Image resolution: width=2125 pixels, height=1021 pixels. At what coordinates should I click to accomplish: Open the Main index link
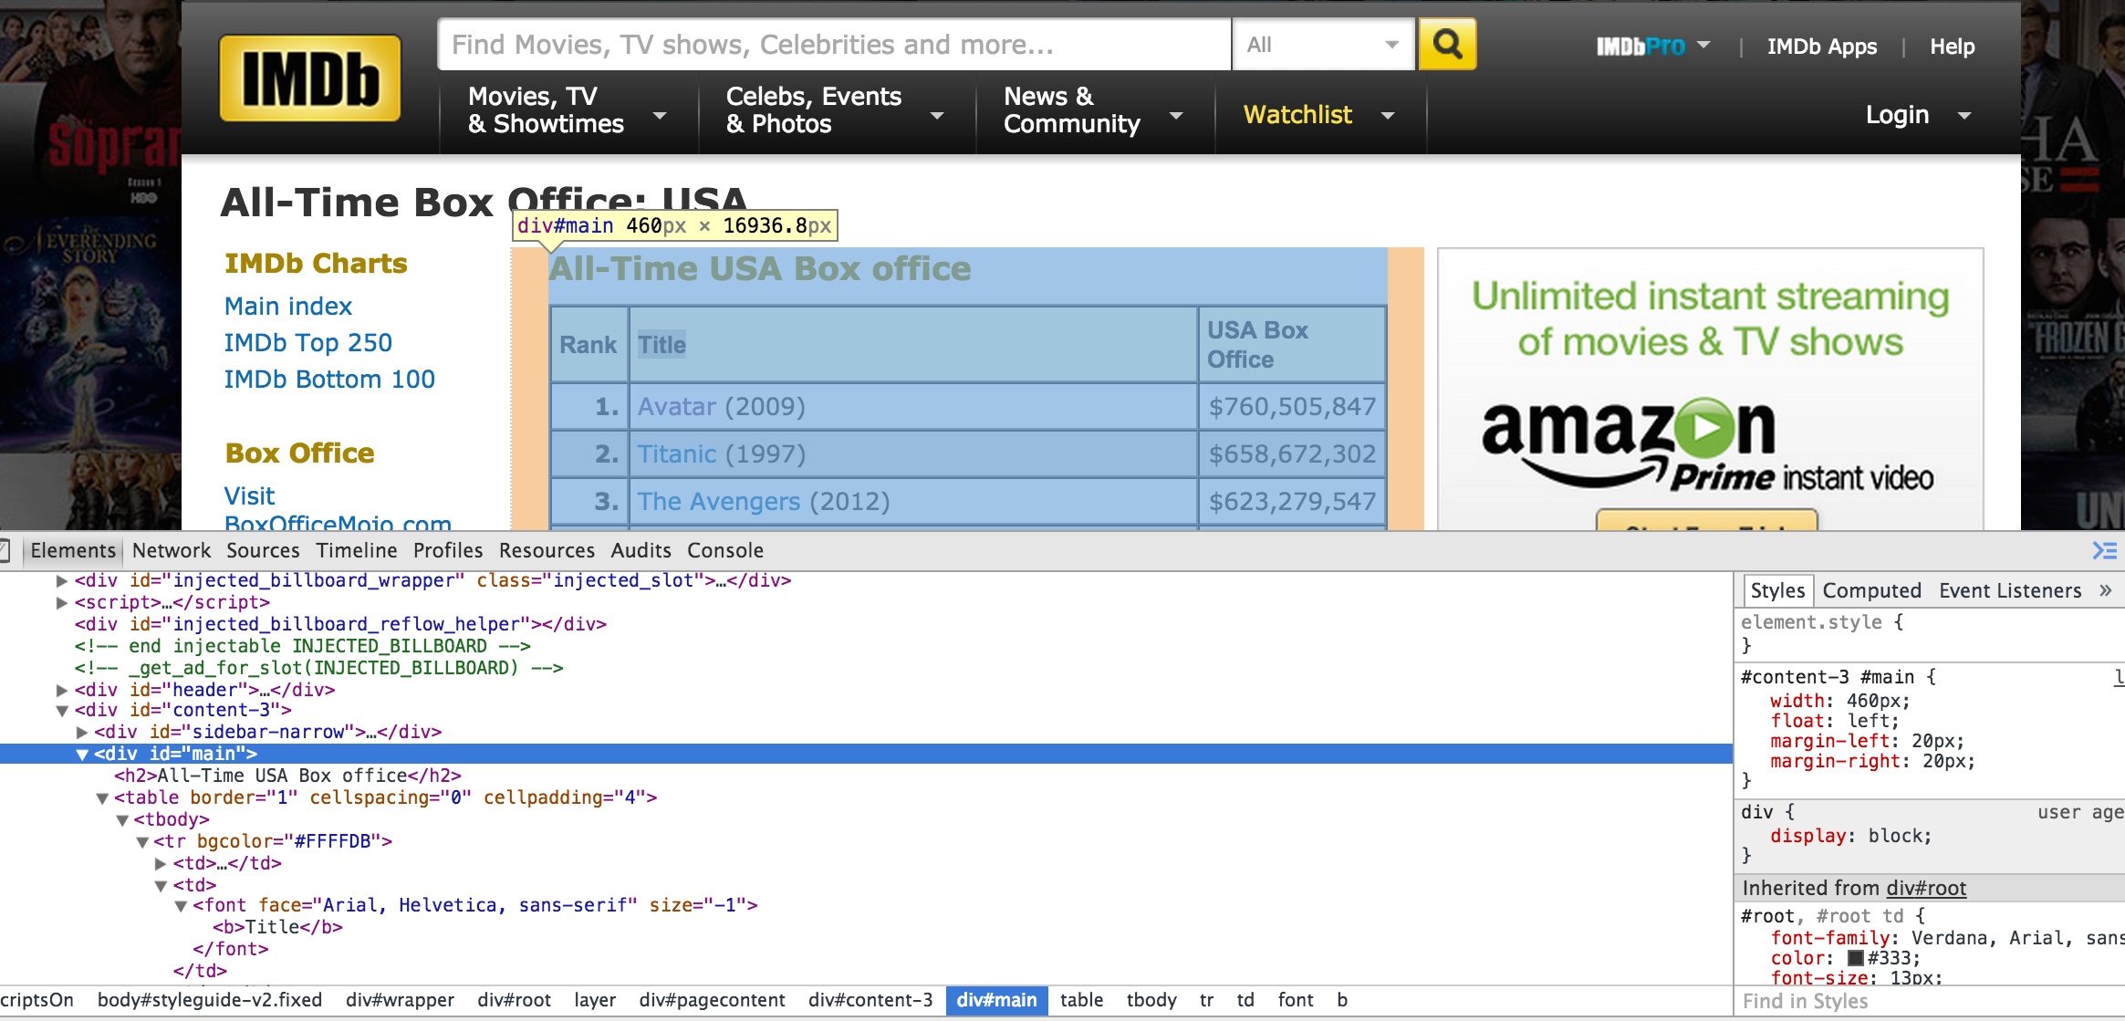288,306
